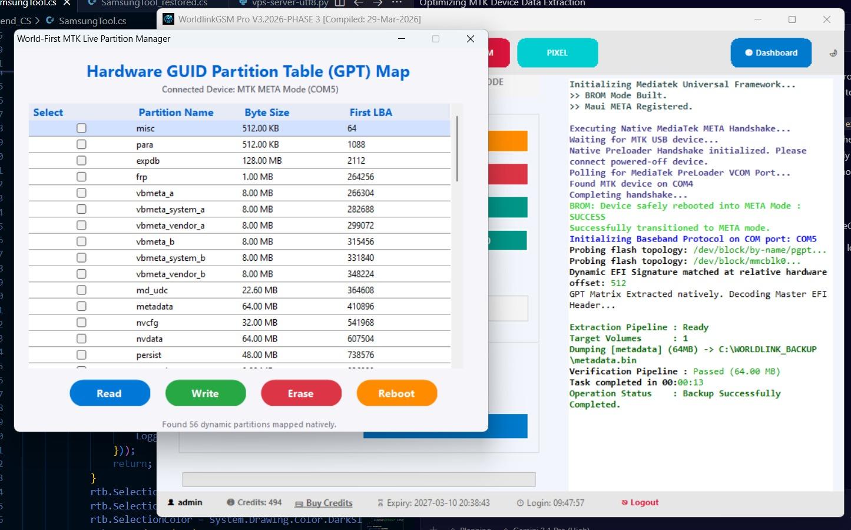Open VS Code editor more actions ellipsis

click(397, 3)
